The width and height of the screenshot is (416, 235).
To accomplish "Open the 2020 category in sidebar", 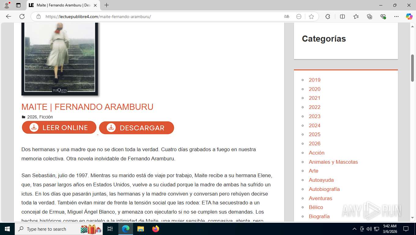I will click(314, 89).
